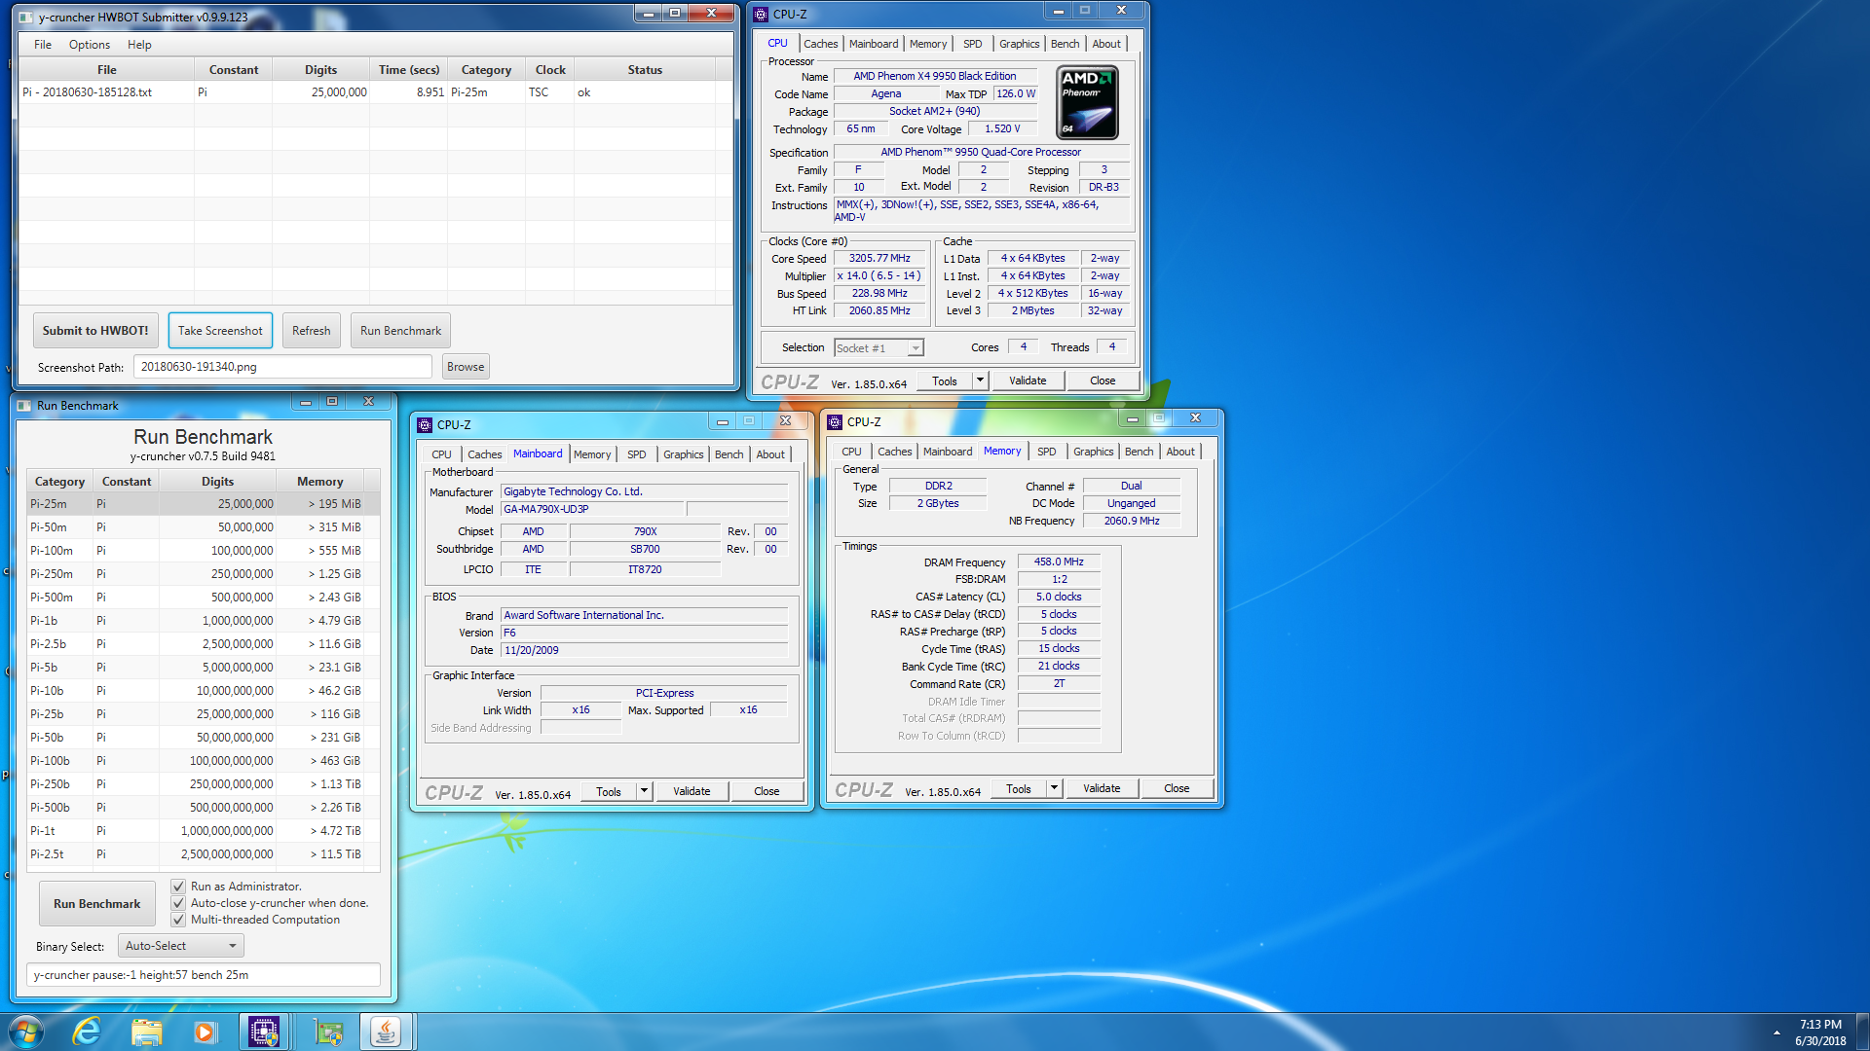Switch to Caches tab in CPU window
This screenshot has height=1051, width=1870.
tap(820, 44)
